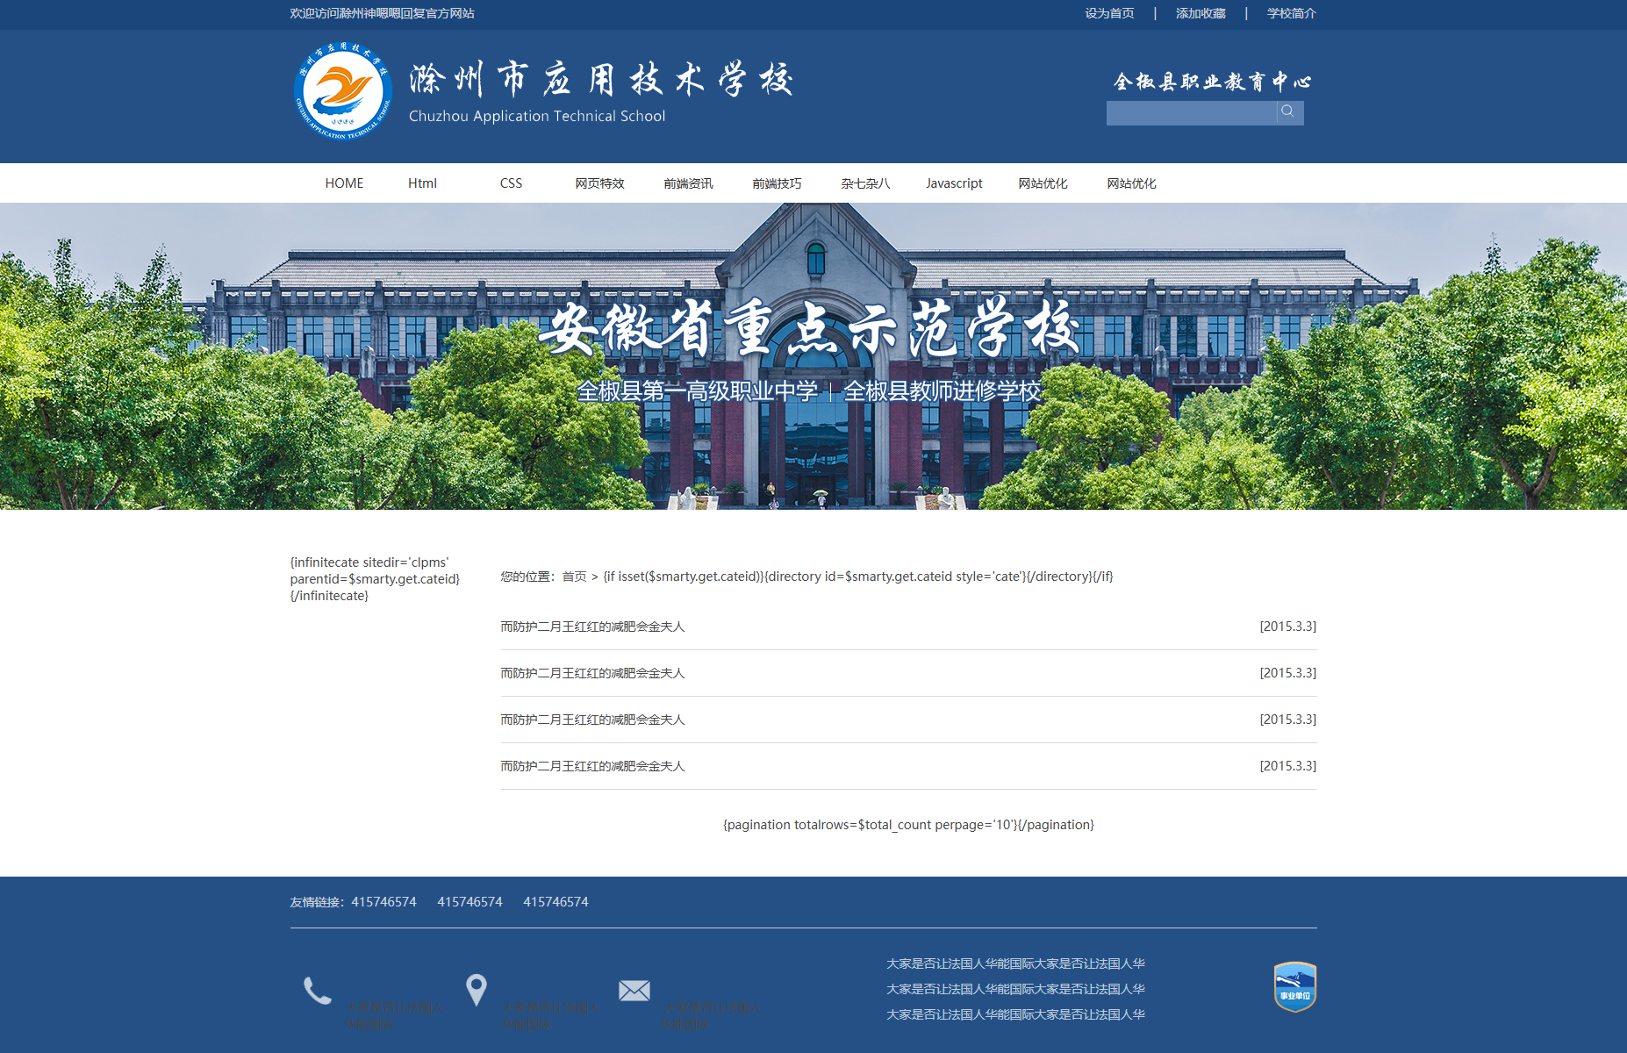The image size is (1627, 1053).
Task: Click the first 415746574 friendly link
Action: [x=383, y=901]
